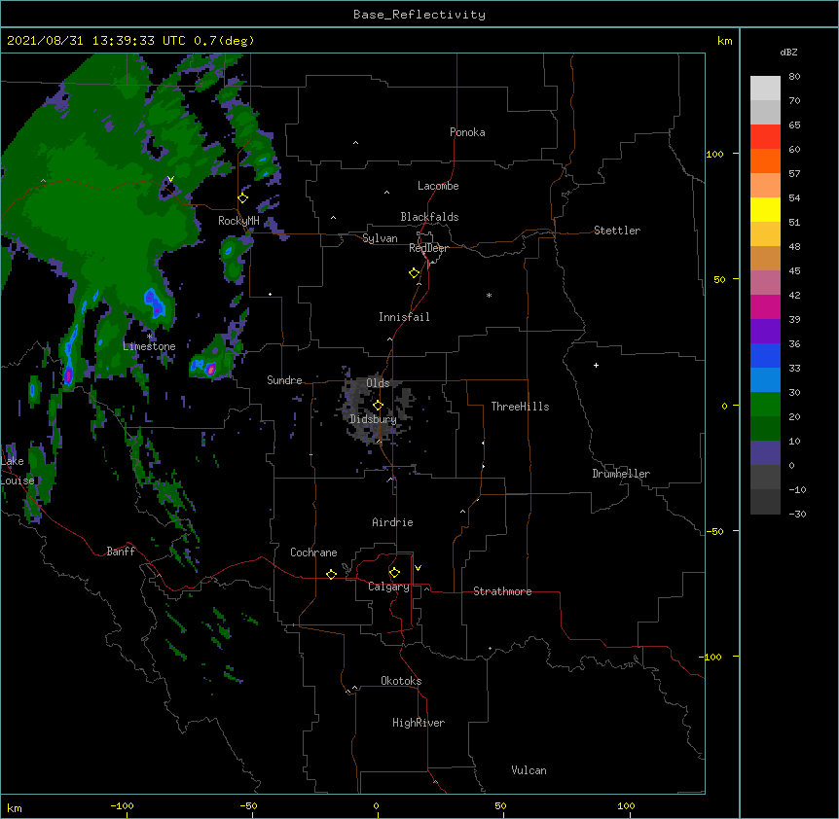Screen dimensions: 839x819
Task: Click the indigo 10-0 dBZ legend swatch
Action: pyautogui.click(x=765, y=453)
